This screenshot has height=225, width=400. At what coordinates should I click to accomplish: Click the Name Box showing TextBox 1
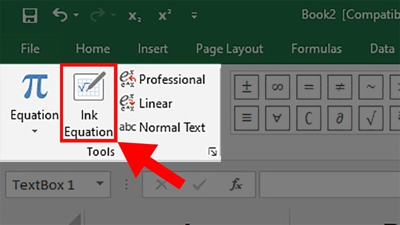click(x=58, y=184)
